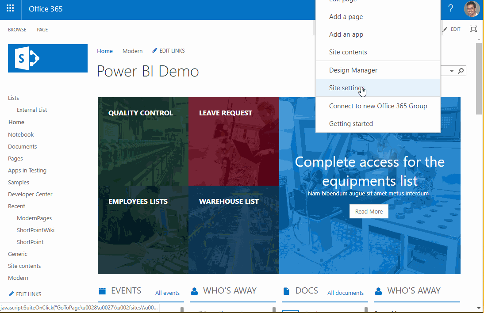Open Site contents in left navigation
484x313 pixels.
point(24,266)
